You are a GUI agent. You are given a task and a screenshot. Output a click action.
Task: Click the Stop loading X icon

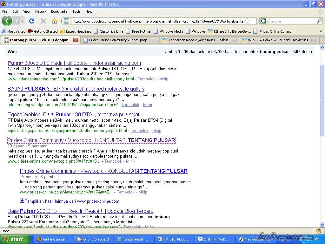pyautogui.click(x=43, y=21)
